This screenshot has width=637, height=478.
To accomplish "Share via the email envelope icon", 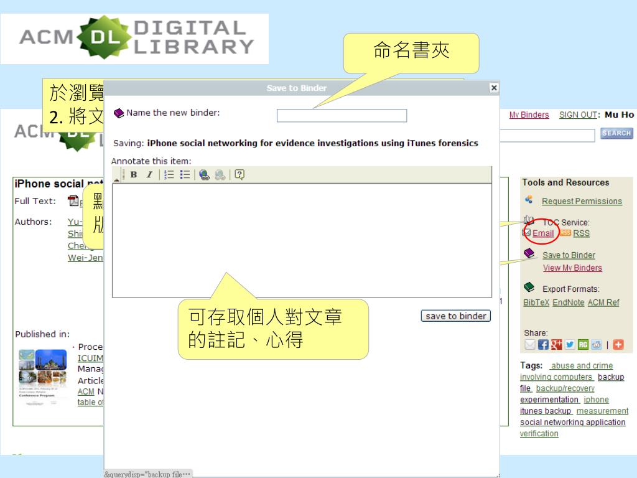I will [x=530, y=345].
